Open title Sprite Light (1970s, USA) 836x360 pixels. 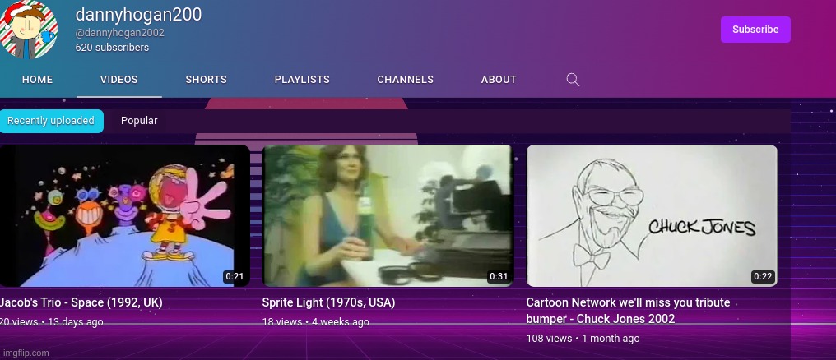click(328, 302)
